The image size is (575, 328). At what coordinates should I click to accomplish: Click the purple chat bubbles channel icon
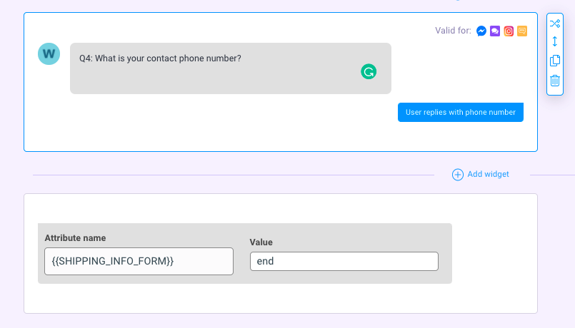point(495,31)
